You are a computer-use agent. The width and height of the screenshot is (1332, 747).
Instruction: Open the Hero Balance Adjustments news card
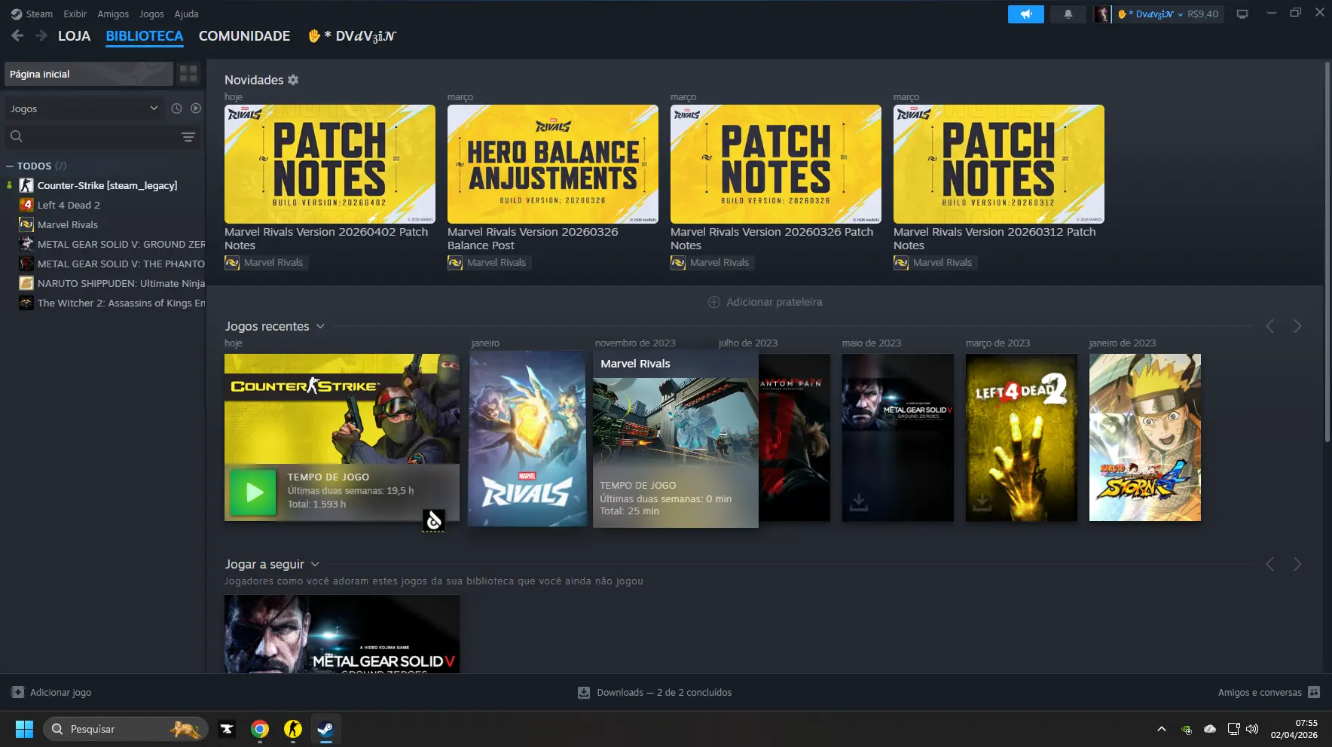click(x=553, y=164)
